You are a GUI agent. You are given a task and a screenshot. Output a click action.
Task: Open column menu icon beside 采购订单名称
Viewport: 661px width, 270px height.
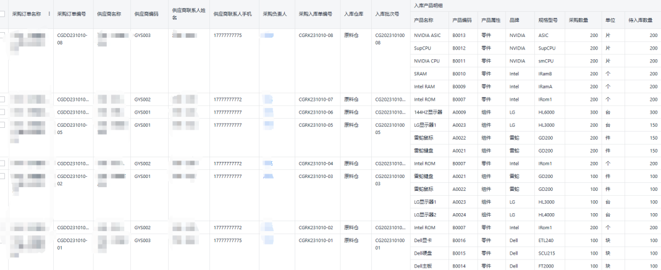tap(49, 13)
